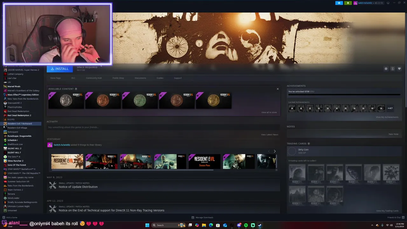Open the Support tab
Image resolution: width=407 pixels, height=229 pixels.
coord(178,78)
